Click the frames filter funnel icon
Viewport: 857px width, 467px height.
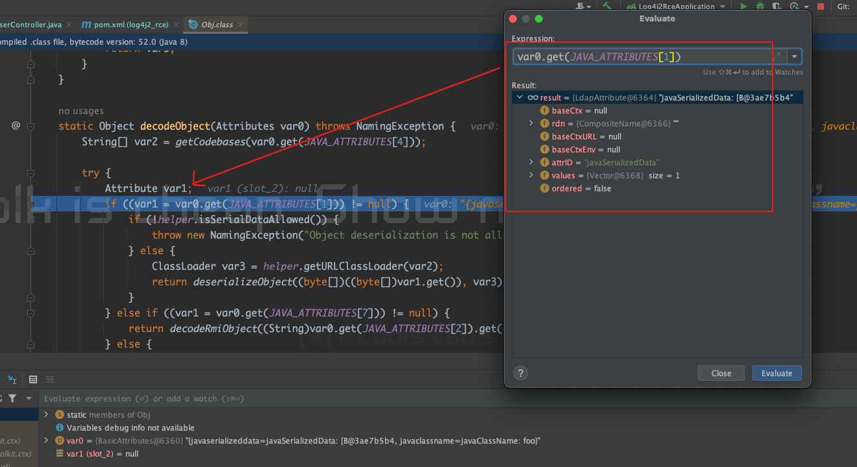pos(12,398)
